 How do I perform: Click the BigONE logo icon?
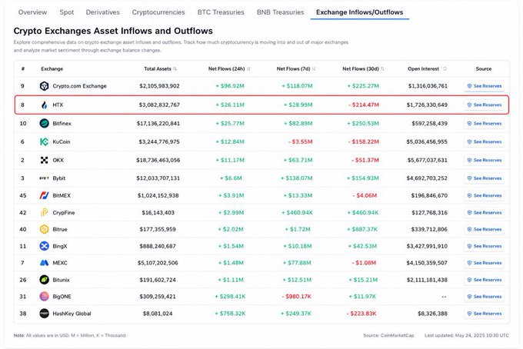coord(44,296)
